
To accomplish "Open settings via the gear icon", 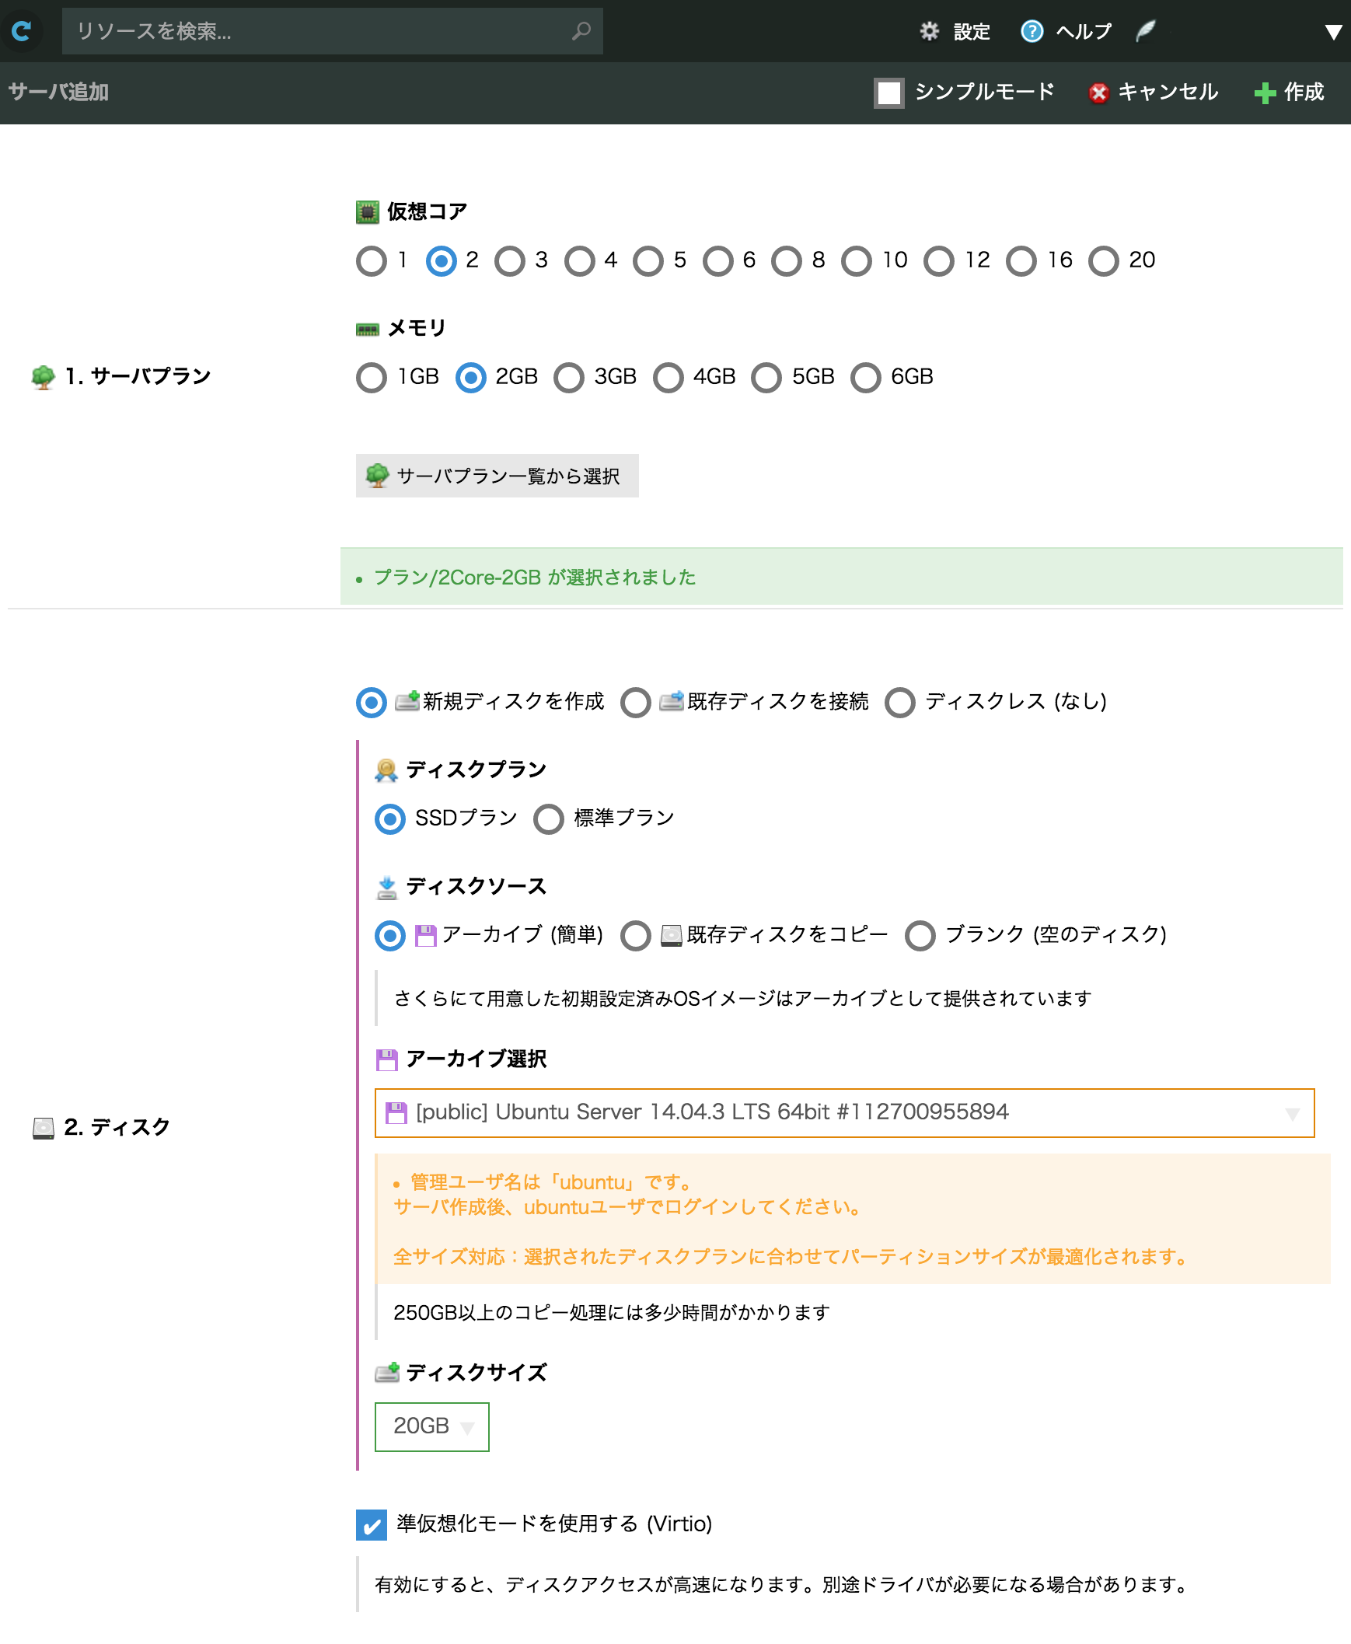I will (x=929, y=31).
